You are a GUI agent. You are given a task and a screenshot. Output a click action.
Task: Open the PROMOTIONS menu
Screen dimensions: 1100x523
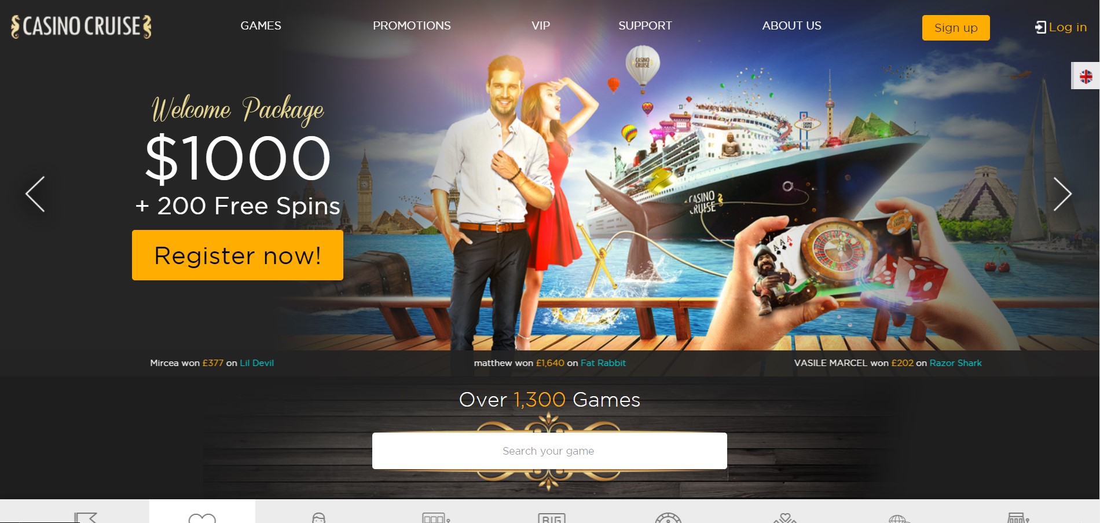(x=412, y=25)
